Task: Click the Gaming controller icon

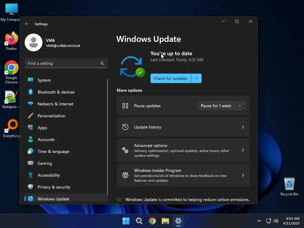Action: coord(31,163)
